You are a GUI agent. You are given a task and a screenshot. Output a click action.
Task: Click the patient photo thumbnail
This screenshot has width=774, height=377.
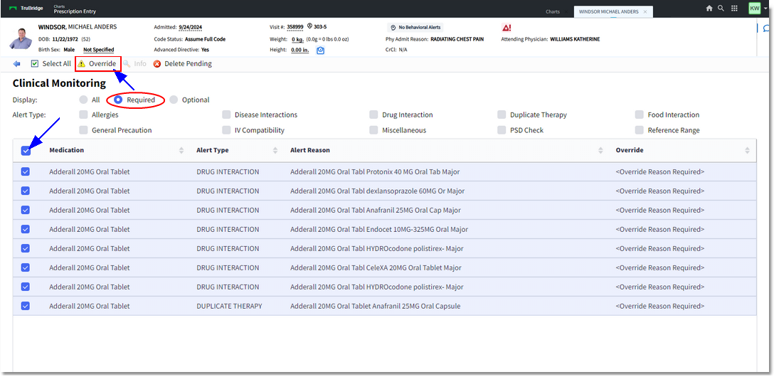(20, 38)
